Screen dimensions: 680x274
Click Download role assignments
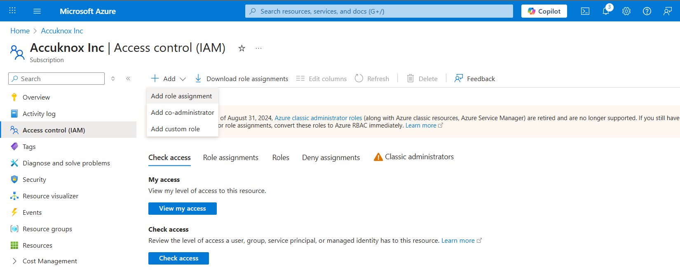coord(242,79)
